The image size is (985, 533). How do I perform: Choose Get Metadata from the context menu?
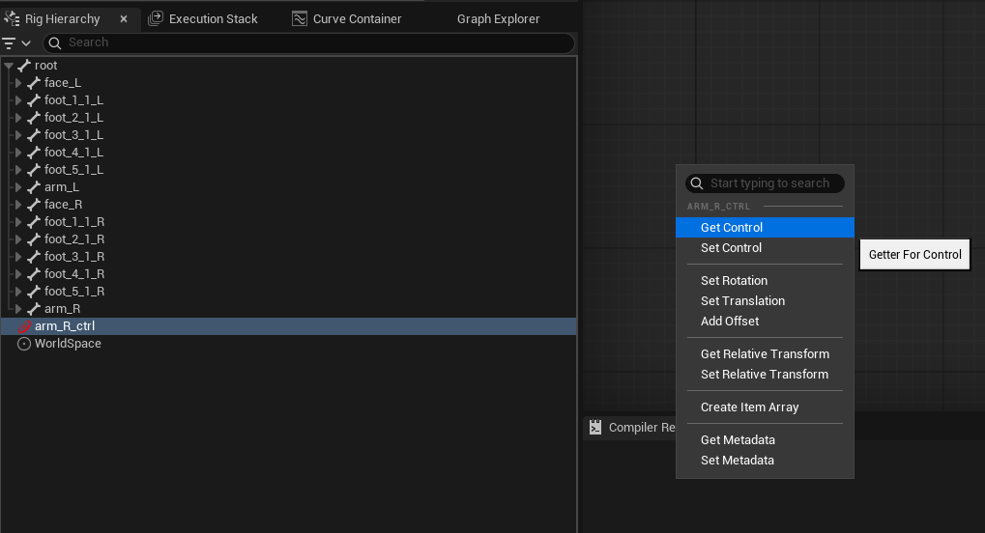(765, 440)
